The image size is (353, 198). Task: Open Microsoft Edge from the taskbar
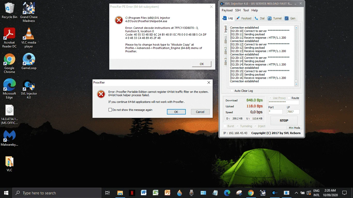(x=227, y=193)
